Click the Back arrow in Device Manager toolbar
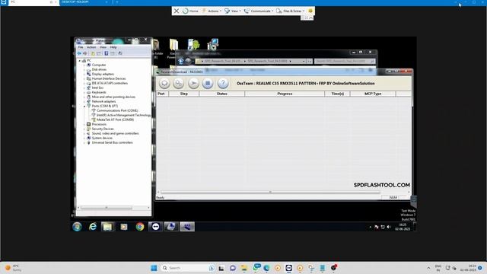This screenshot has width=487, height=274. [79, 53]
